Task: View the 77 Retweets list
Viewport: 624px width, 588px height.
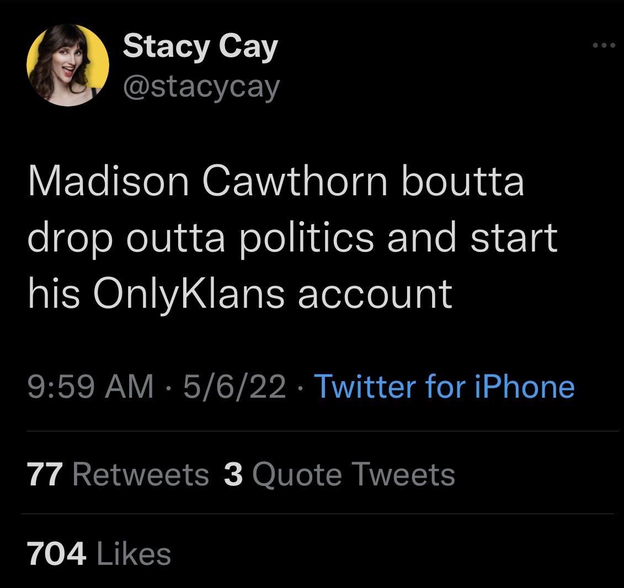Action: coord(118,474)
